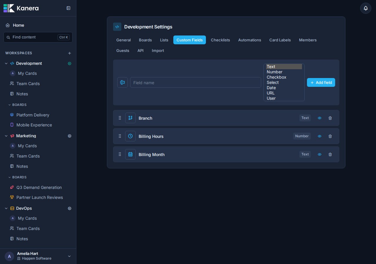The height and width of the screenshot is (264, 376).
Task: Click the Development code icon in sidebar
Action: [x=12, y=63]
